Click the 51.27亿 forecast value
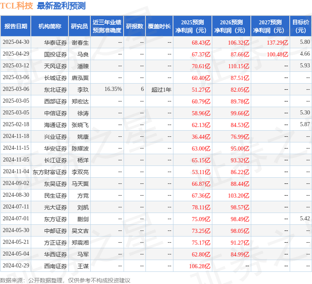 point(201,90)
